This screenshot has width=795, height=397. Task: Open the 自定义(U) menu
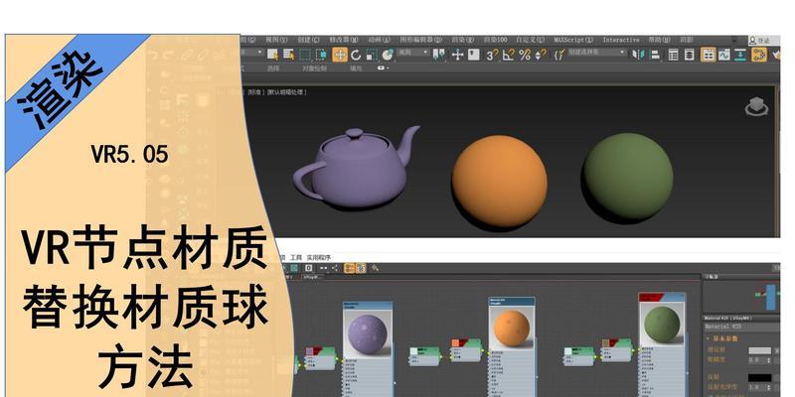[x=531, y=40]
